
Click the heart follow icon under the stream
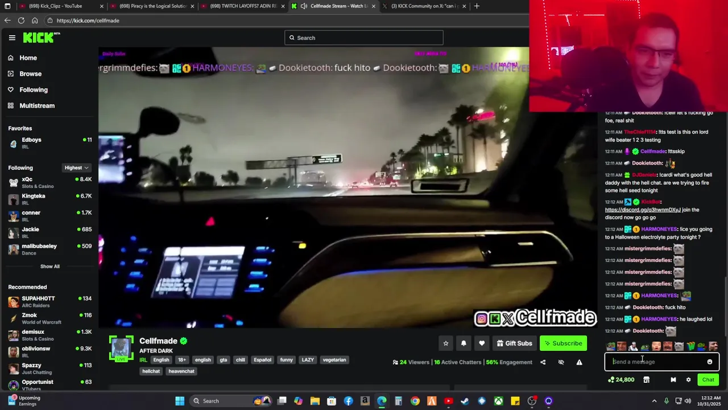tap(482, 343)
